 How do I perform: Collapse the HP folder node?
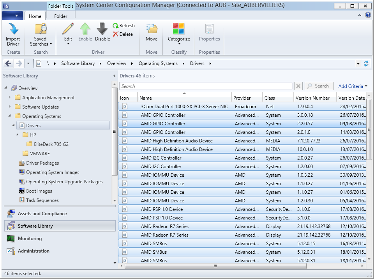[17, 134]
